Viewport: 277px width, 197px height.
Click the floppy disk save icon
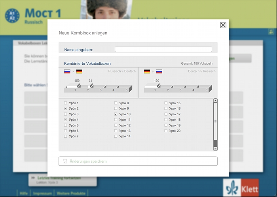click(x=65, y=161)
